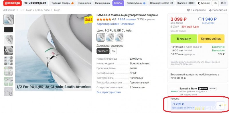This screenshot has height=113, width=229.
Task: Select the экспресс delivery option
Action: coord(103,51)
